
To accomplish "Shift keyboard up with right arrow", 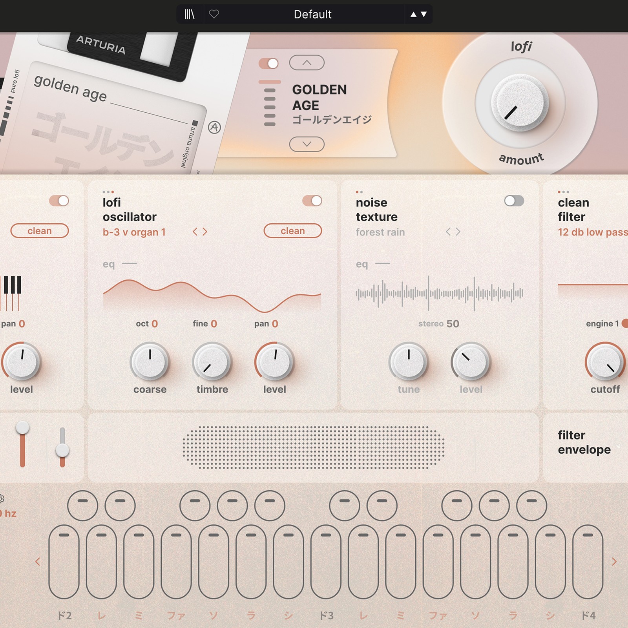I will [x=614, y=562].
